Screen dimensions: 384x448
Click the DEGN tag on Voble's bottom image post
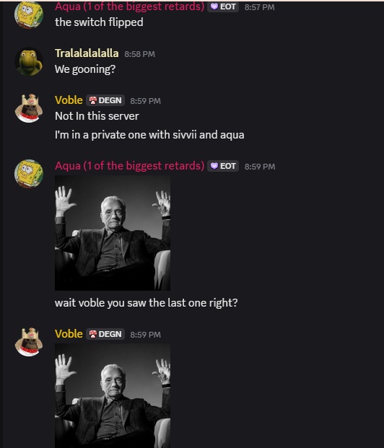click(x=105, y=334)
